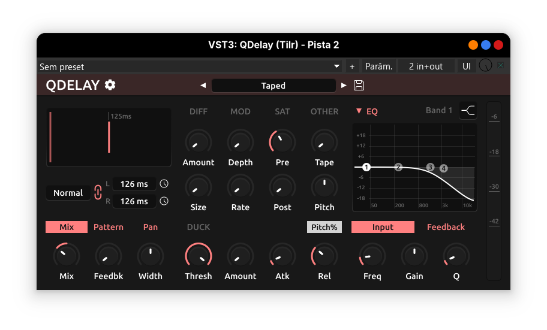Click the Mix knob
The height and width of the screenshot is (330, 547).
pos(67,256)
